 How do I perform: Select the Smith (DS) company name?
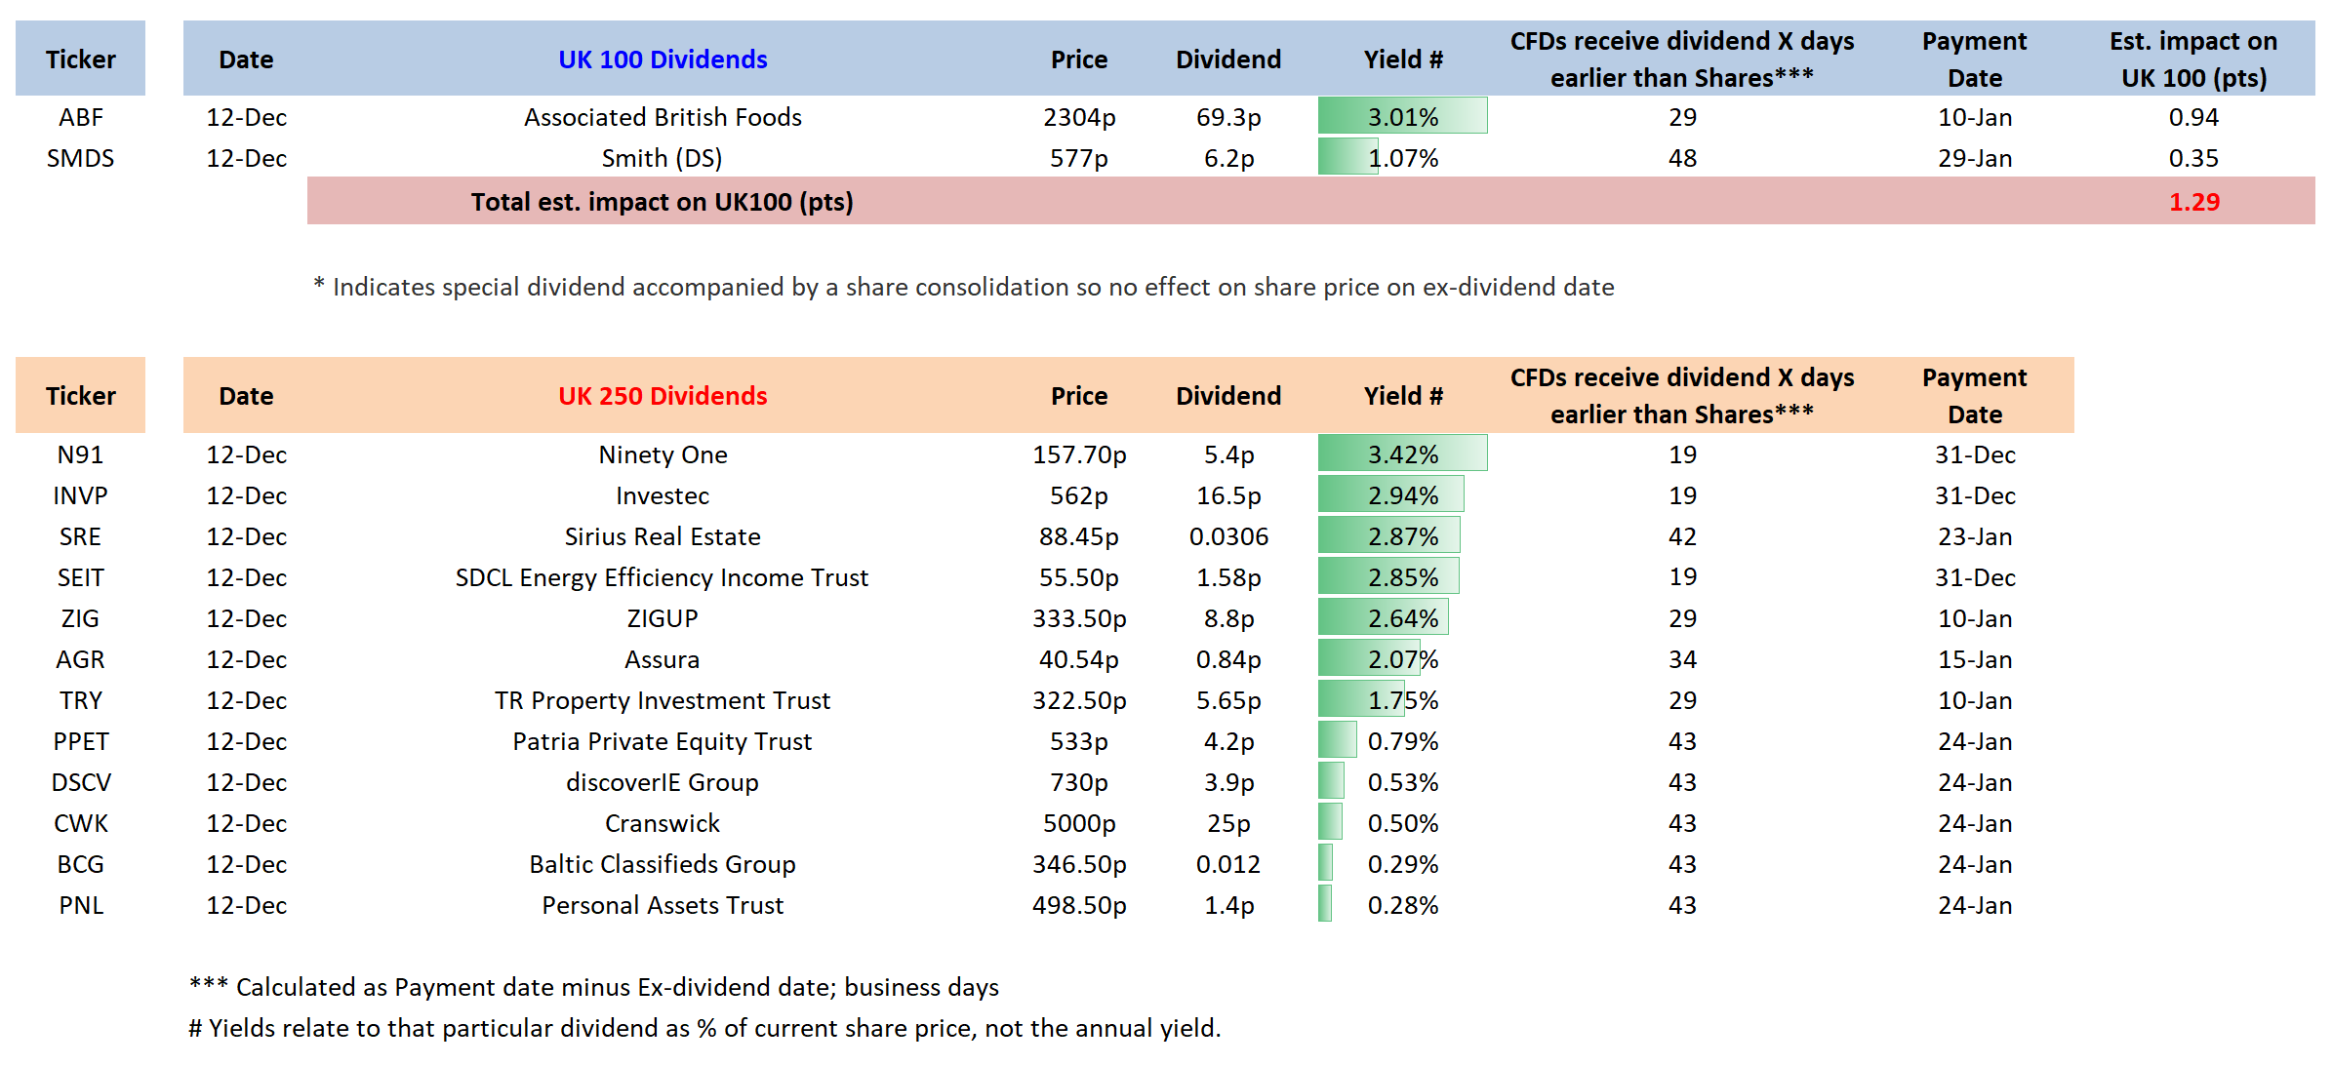[663, 158]
